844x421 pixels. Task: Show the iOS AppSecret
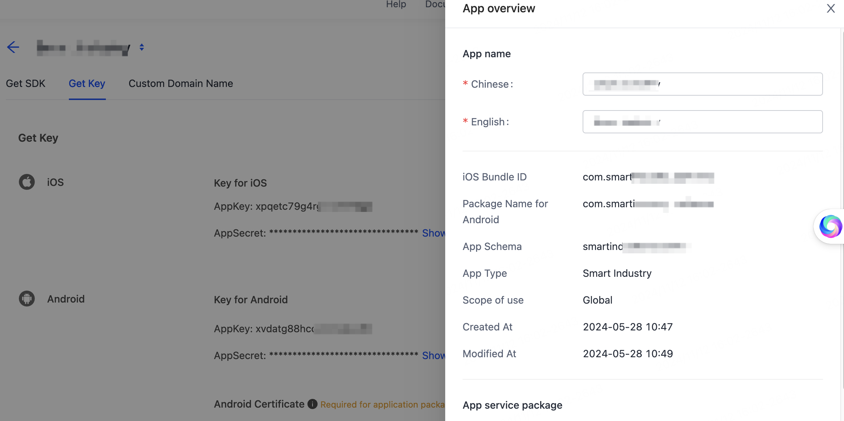click(434, 233)
